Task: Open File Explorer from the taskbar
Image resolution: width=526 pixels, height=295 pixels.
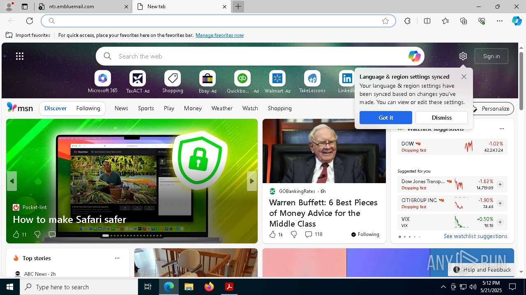Action: (189, 287)
